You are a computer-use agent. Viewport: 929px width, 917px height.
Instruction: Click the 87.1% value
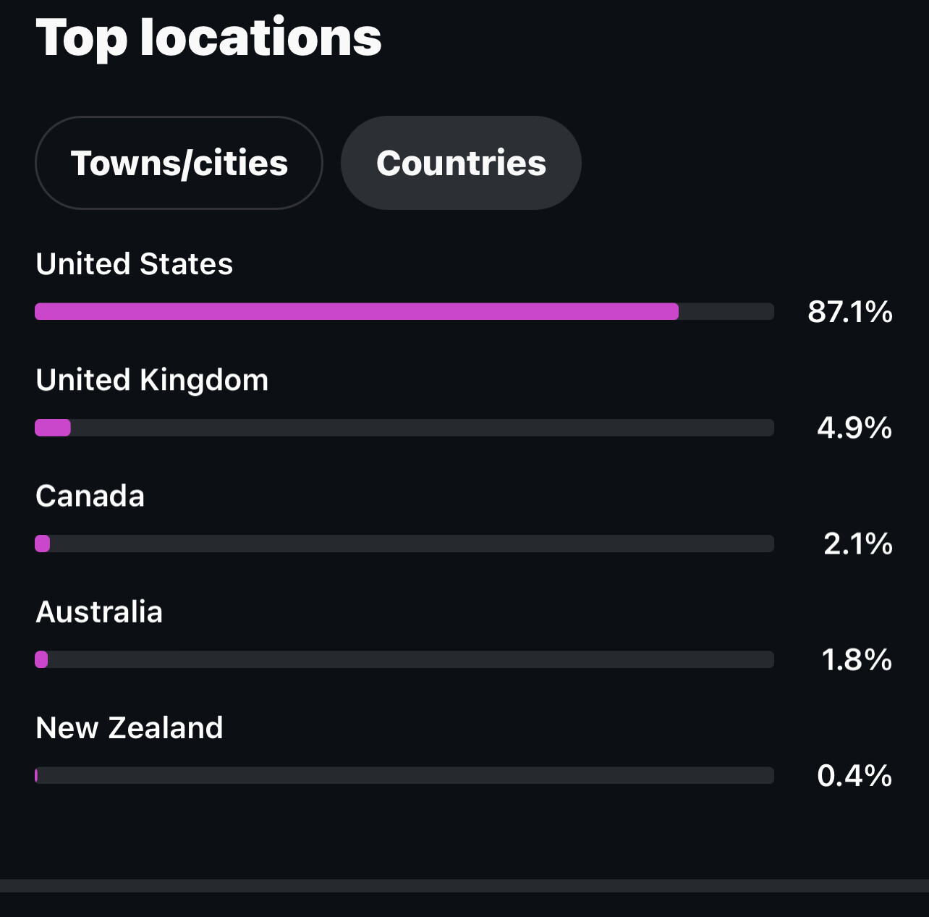coord(850,312)
